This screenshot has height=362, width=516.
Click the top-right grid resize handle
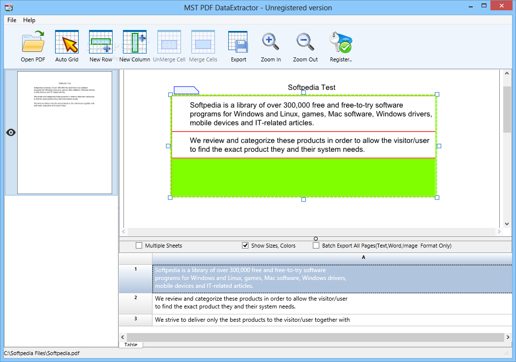[x=437, y=95]
